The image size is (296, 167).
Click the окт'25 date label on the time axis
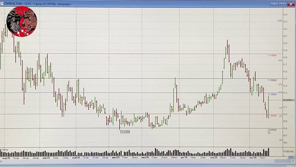click(x=253, y=158)
